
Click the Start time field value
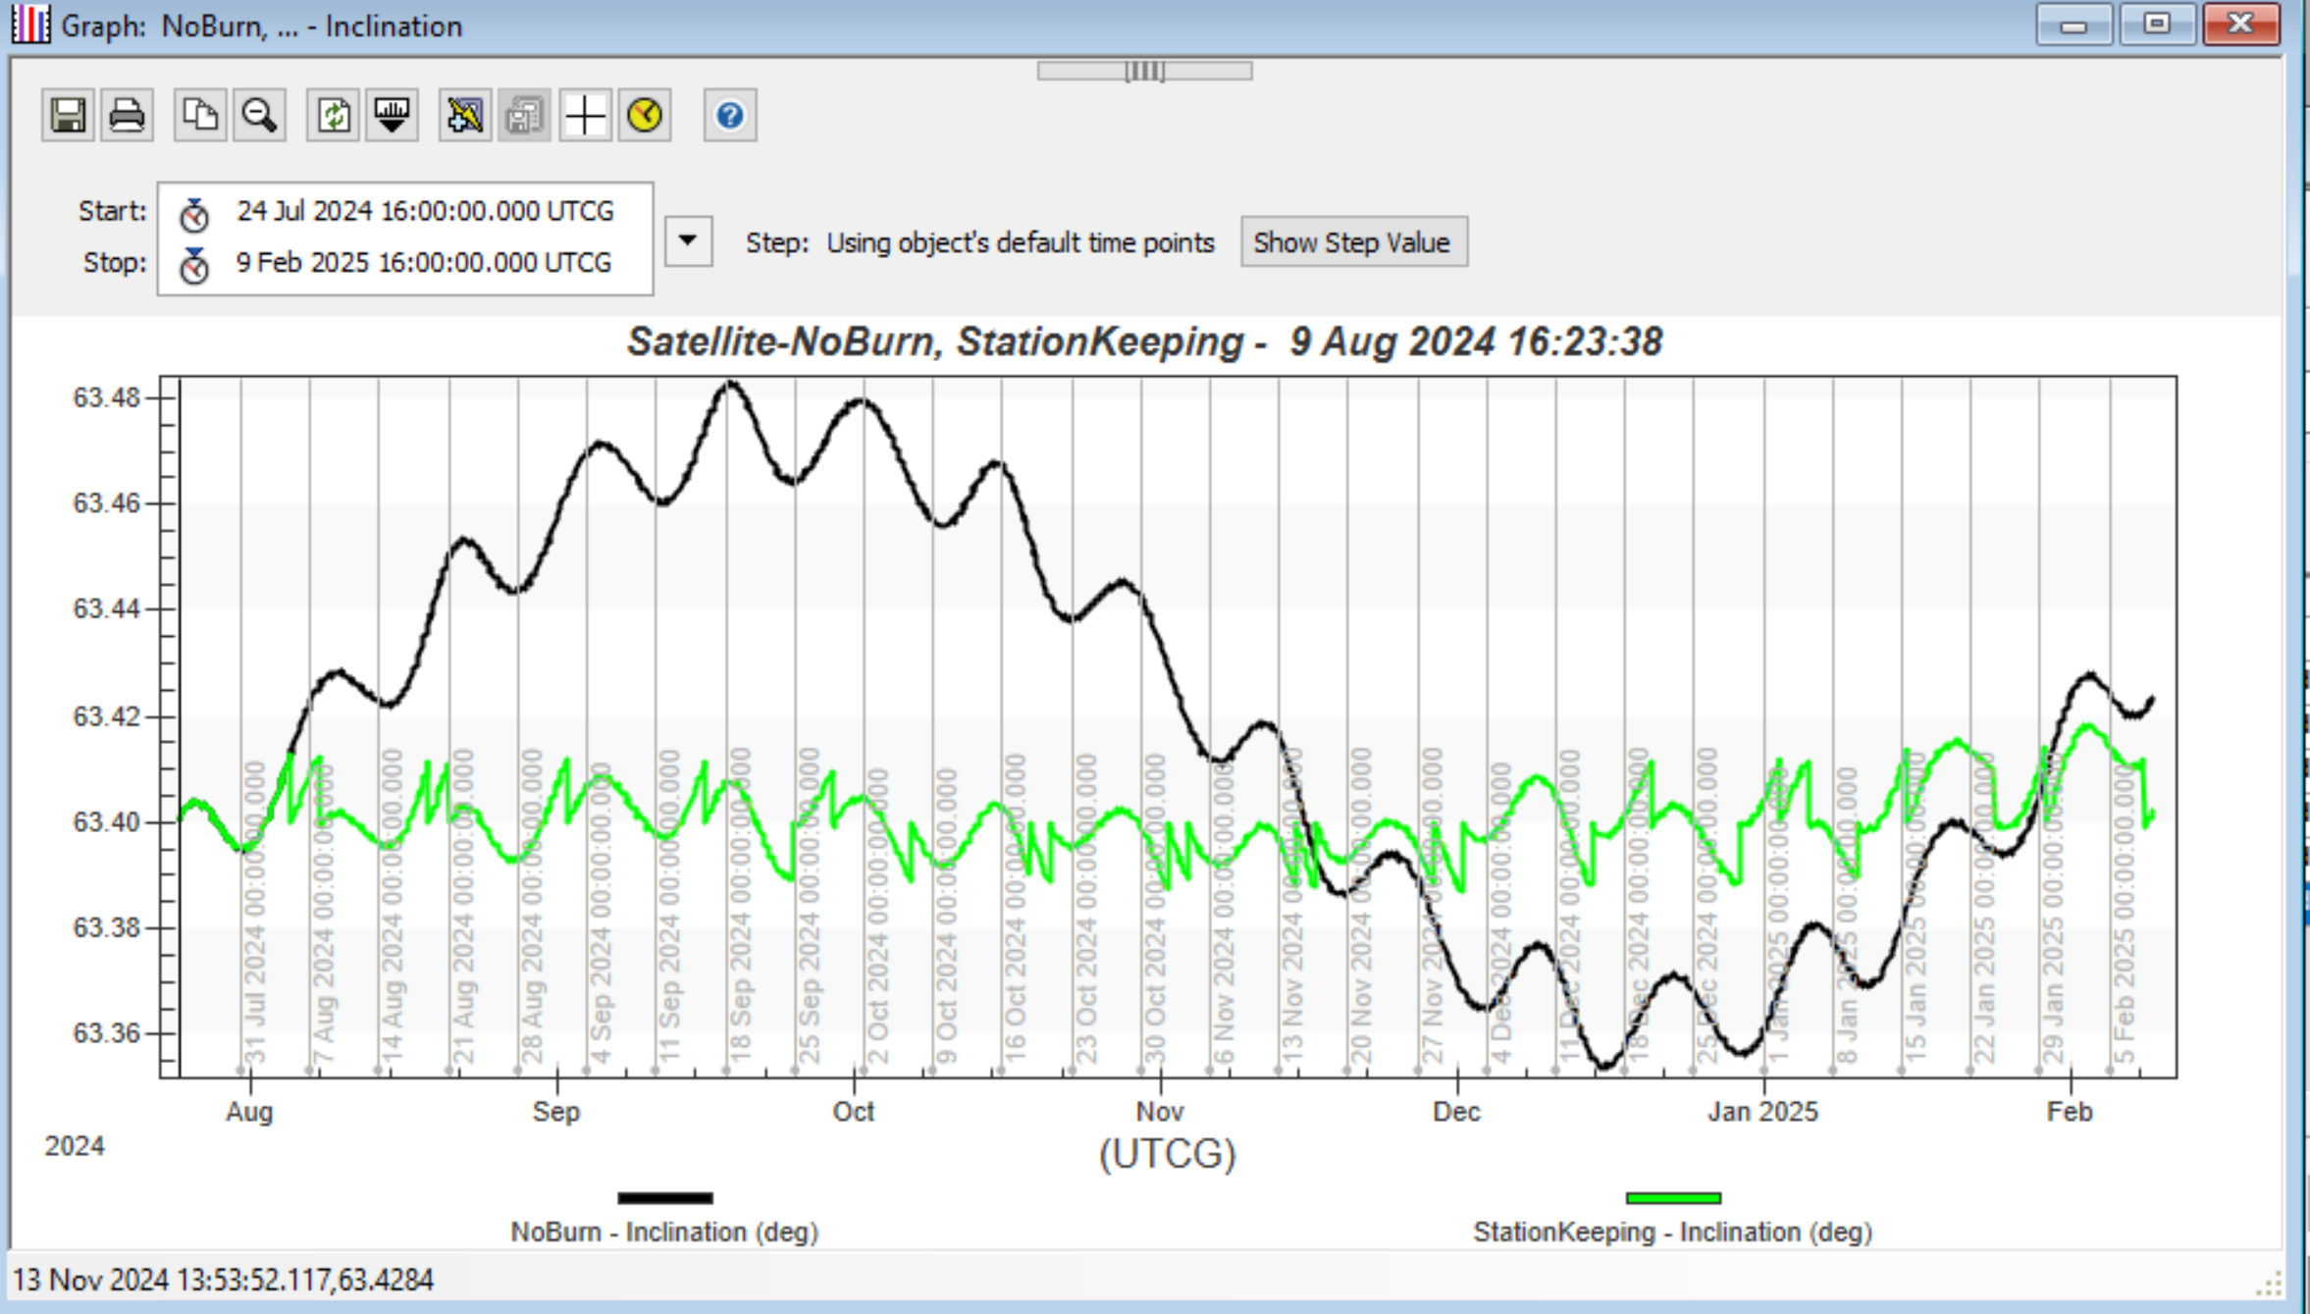(425, 211)
